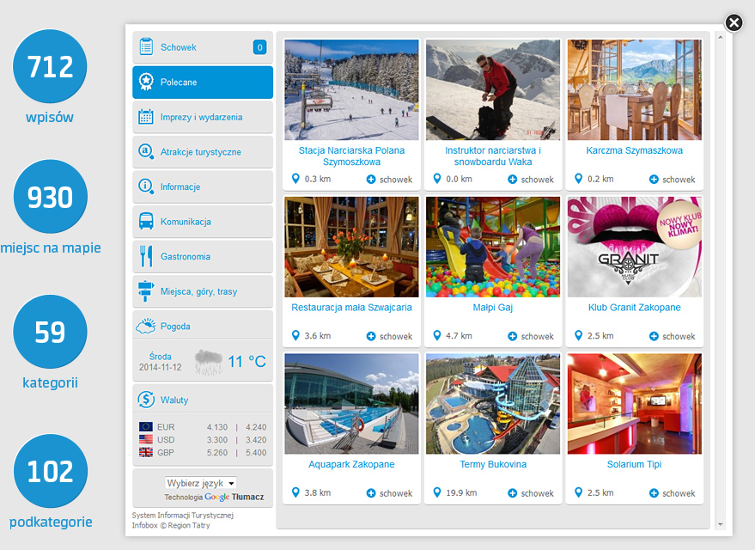Screen dimensions: 755x550
Task: Open the Atrakcje turystyczne menu item
Action: pos(201,152)
